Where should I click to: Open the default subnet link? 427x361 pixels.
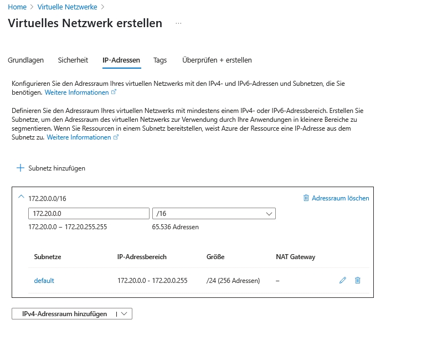pos(44,281)
